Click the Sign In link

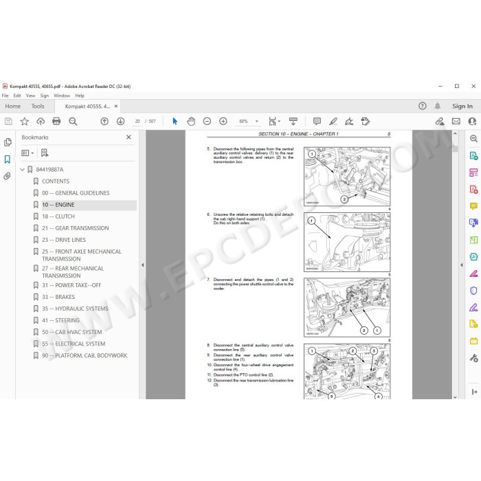coord(462,106)
